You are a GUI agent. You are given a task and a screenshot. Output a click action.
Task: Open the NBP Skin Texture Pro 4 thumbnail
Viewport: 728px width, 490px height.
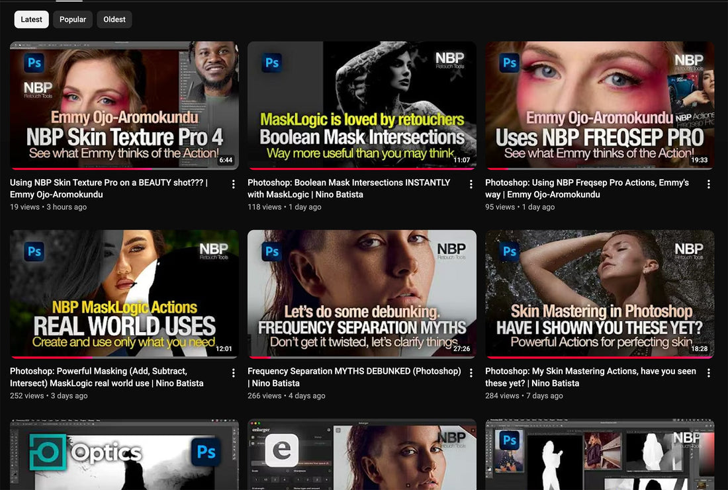[x=124, y=105]
